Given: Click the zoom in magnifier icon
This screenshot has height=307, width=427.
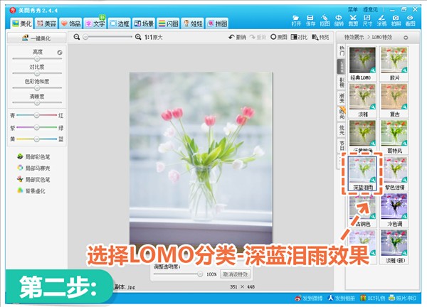Looking at the screenshot, I should click(138, 37).
